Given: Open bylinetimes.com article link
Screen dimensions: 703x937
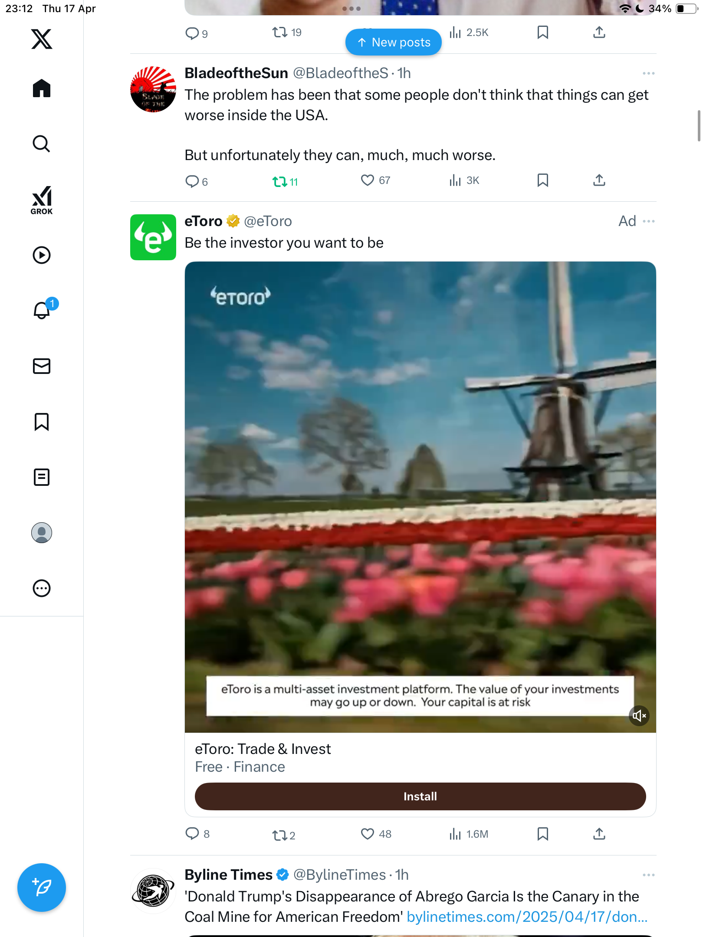Looking at the screenshot, I should (x=527, y=917).
